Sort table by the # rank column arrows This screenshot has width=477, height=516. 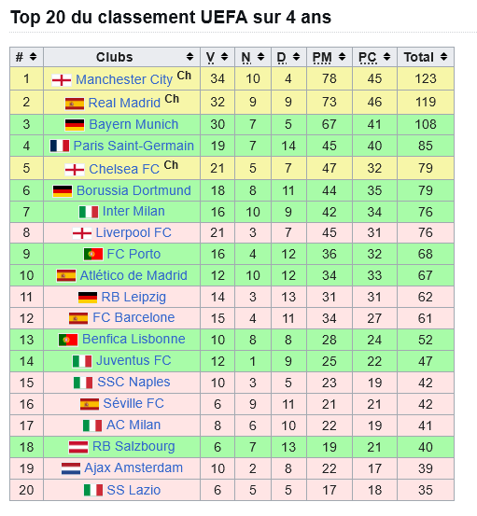click(33, 57)
